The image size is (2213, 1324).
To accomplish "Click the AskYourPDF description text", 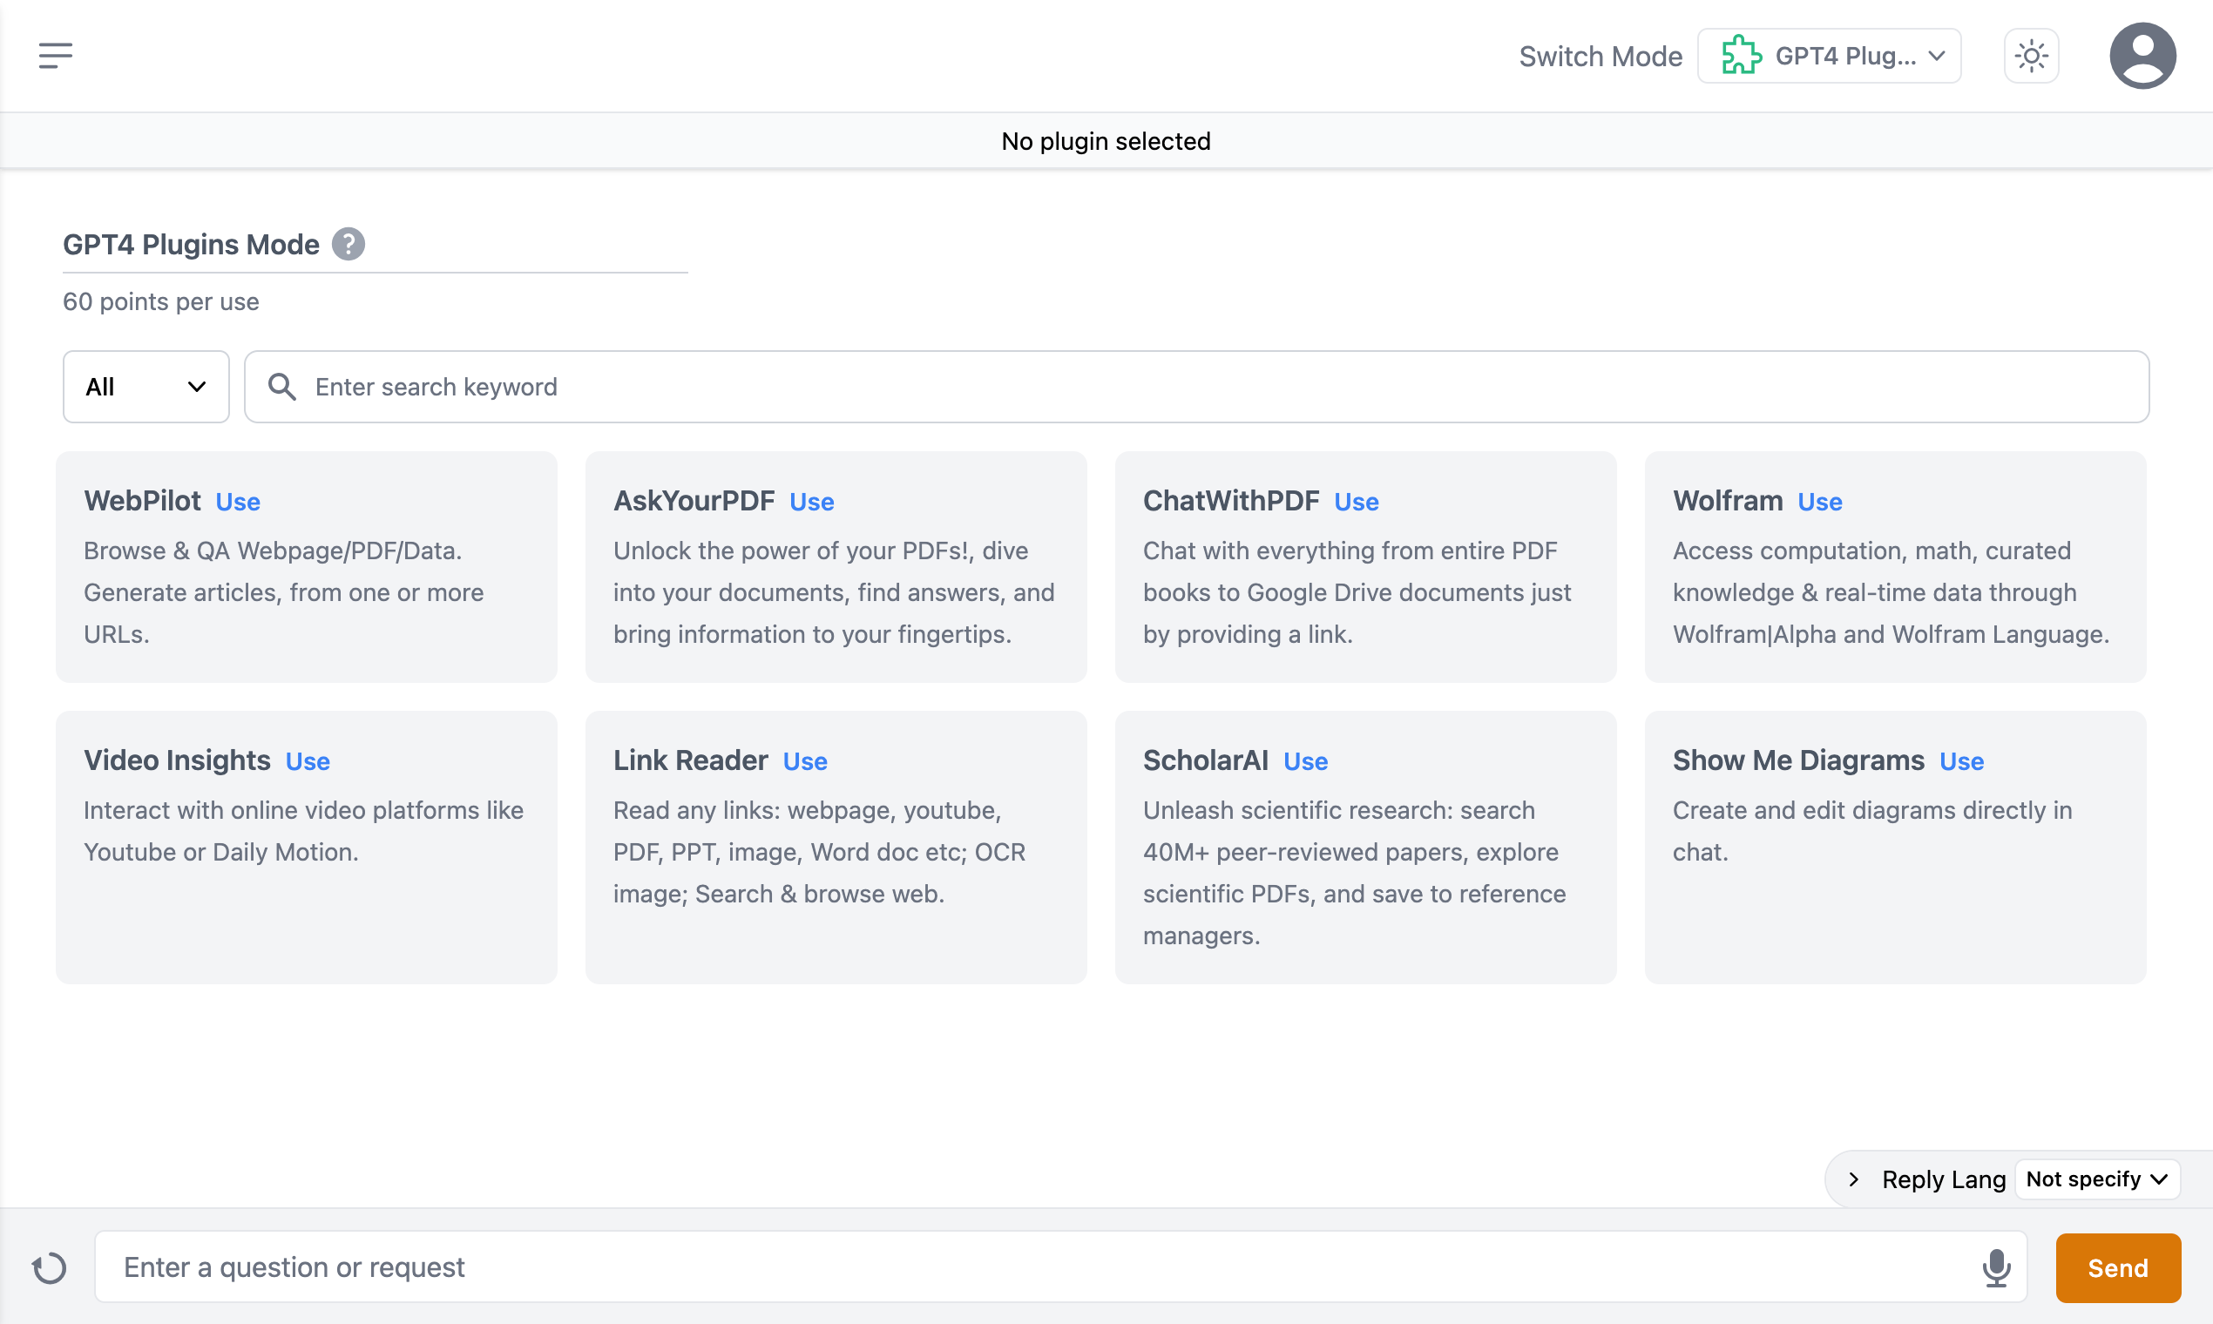I will point(834,592).
